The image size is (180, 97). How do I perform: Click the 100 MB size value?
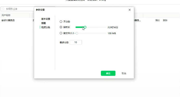[x=112, y=33]
